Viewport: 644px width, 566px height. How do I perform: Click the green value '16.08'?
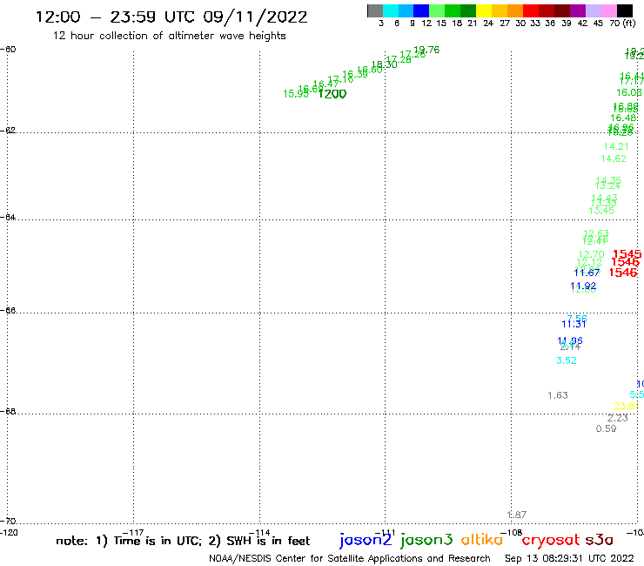pos(629,92)
